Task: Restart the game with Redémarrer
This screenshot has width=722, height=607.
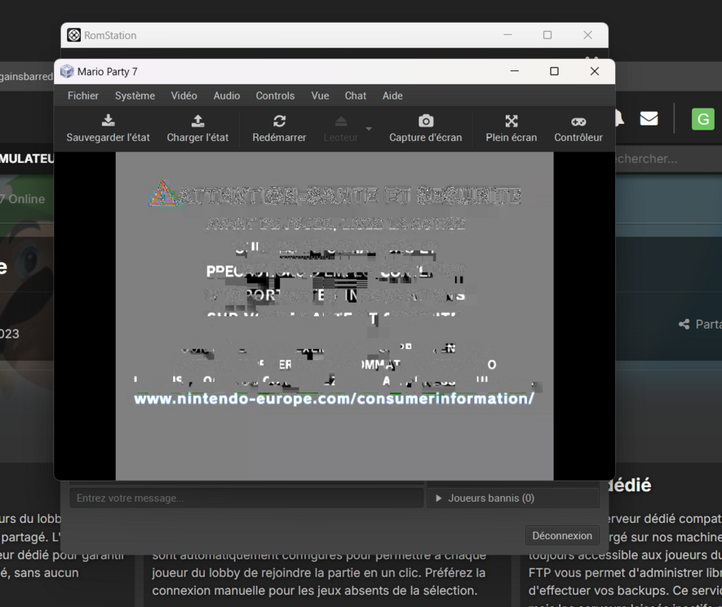Action: 279,121
